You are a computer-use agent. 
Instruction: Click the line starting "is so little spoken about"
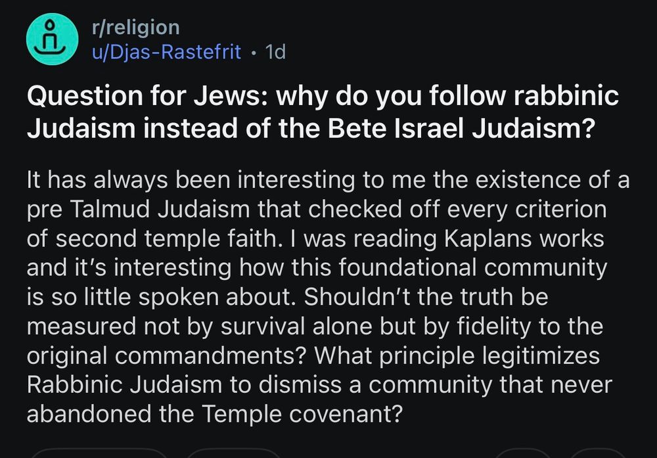pos(287,297)
